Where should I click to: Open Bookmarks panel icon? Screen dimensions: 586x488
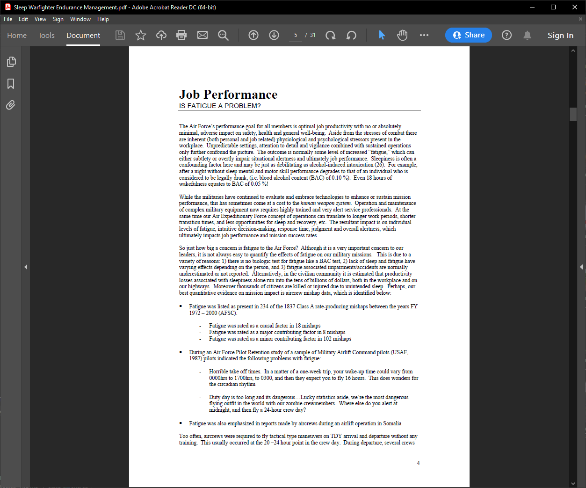pos(11,84)
